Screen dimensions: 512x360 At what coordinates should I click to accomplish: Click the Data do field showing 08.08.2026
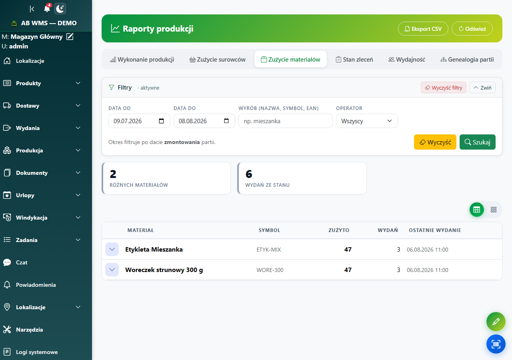[204, 121]
